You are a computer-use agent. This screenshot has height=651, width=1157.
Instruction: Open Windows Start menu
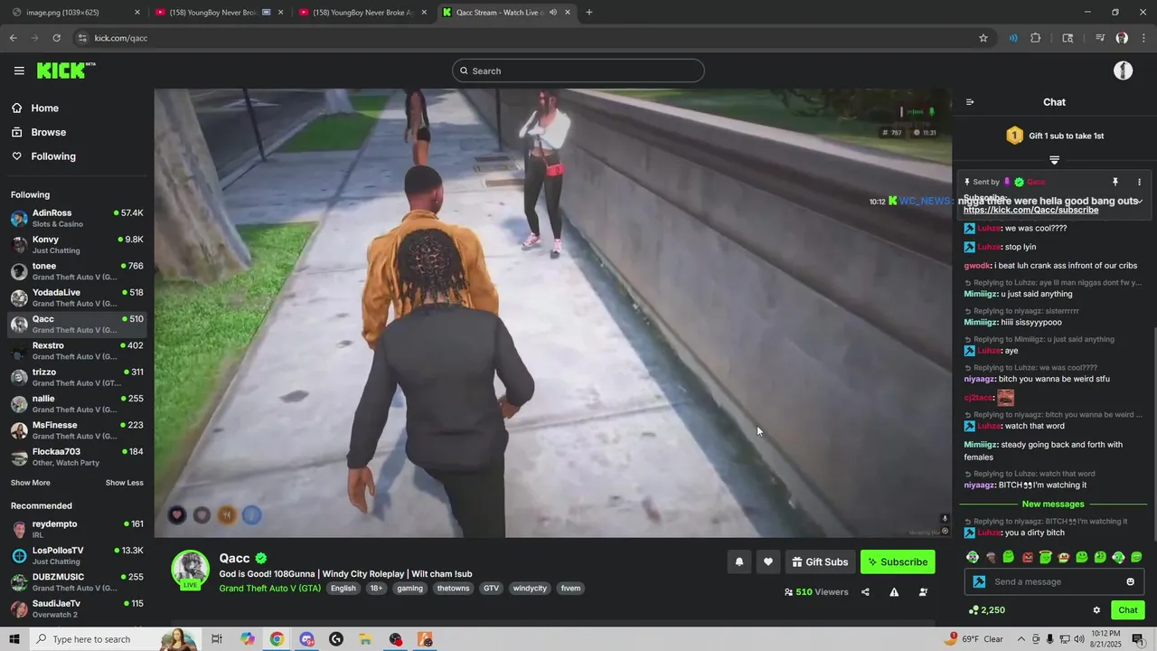(14, 639)
